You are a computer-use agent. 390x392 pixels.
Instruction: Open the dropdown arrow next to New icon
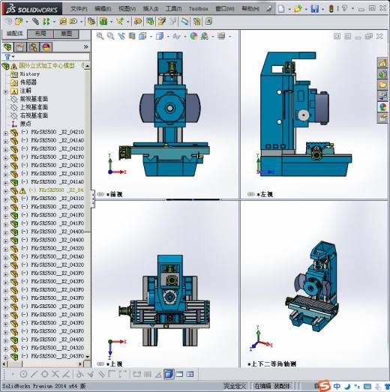point(289,9)
